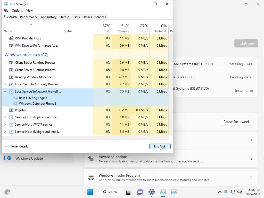Click the Service Host: Application Information icon
Viewport: 264px width, 198px height.
tap(11, 117)
